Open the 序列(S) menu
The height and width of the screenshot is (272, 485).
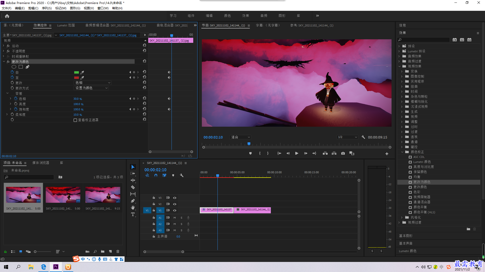tap(47, 8)
